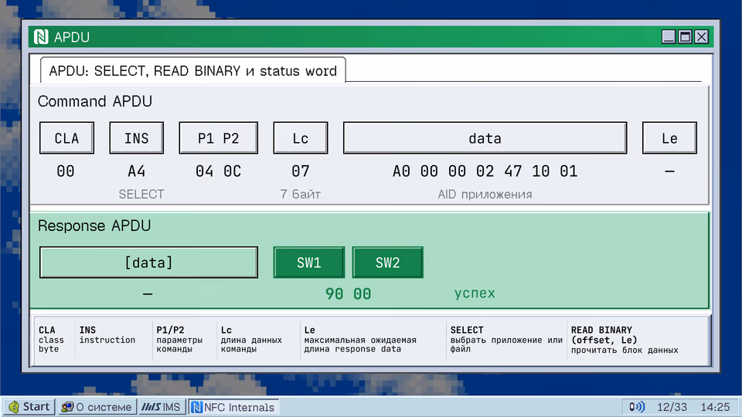Click the slide counter "12/33"
Image resolution: width=742 pixels, height=417 pixels.
pos(672,407)
